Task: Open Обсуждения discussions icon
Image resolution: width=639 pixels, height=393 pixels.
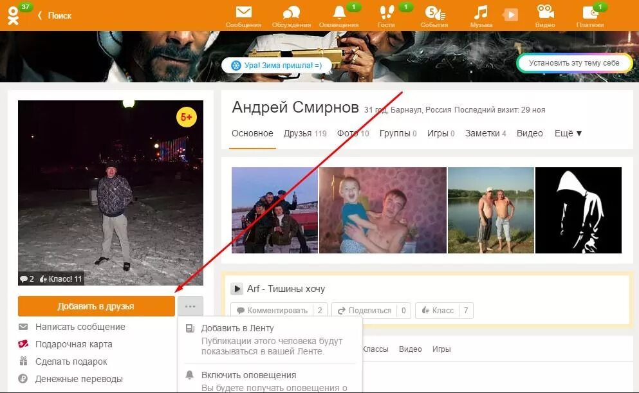Action: click(x=292, y=12)
